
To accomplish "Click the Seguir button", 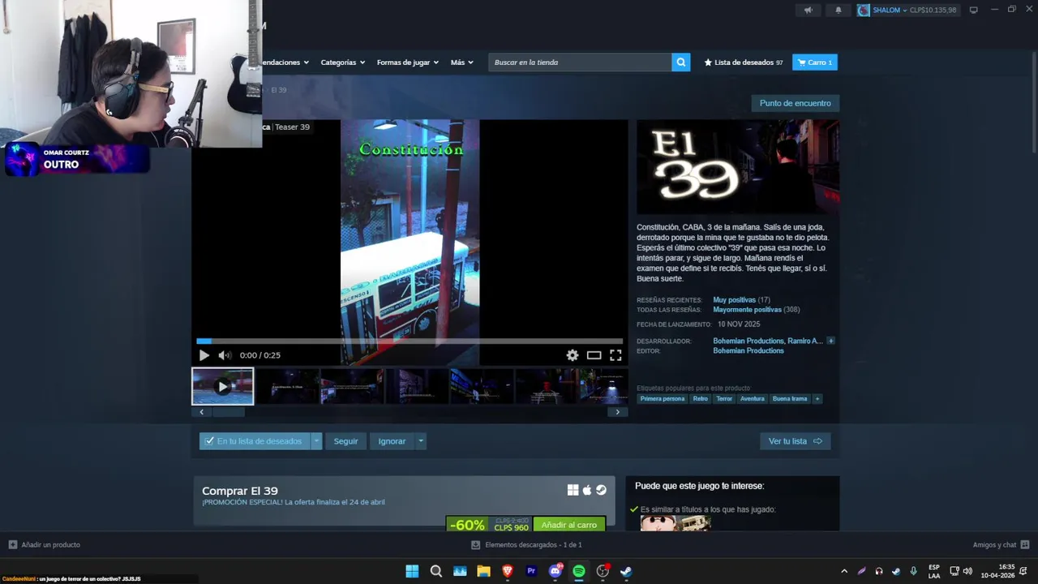I will click(x=345, y=441).
